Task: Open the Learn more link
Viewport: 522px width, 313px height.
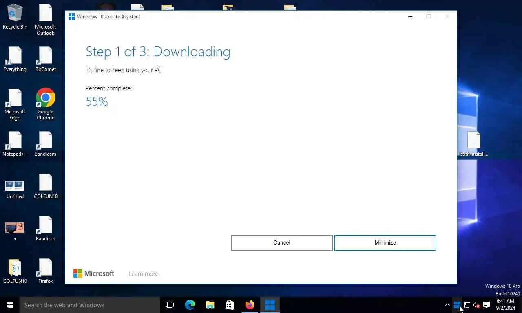Action: click(x=144, y=274)
